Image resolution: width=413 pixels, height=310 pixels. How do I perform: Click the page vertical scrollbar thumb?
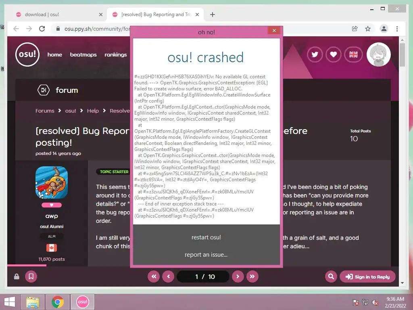click(x=402, y=55)
